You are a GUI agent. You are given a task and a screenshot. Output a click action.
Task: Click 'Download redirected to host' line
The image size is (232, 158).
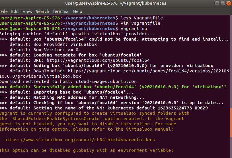point(68,82)
